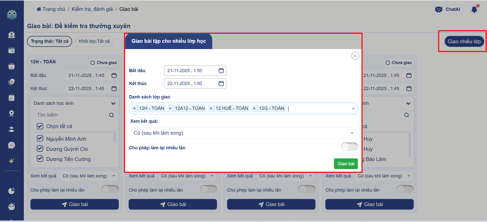This screenshot has width=487, height=222.
Task: Open the class list dropdown arrow
Action: pos(353,109)
